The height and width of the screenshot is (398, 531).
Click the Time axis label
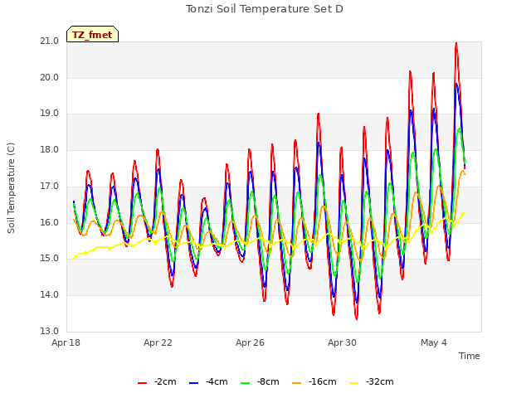[x=470, y=356]
